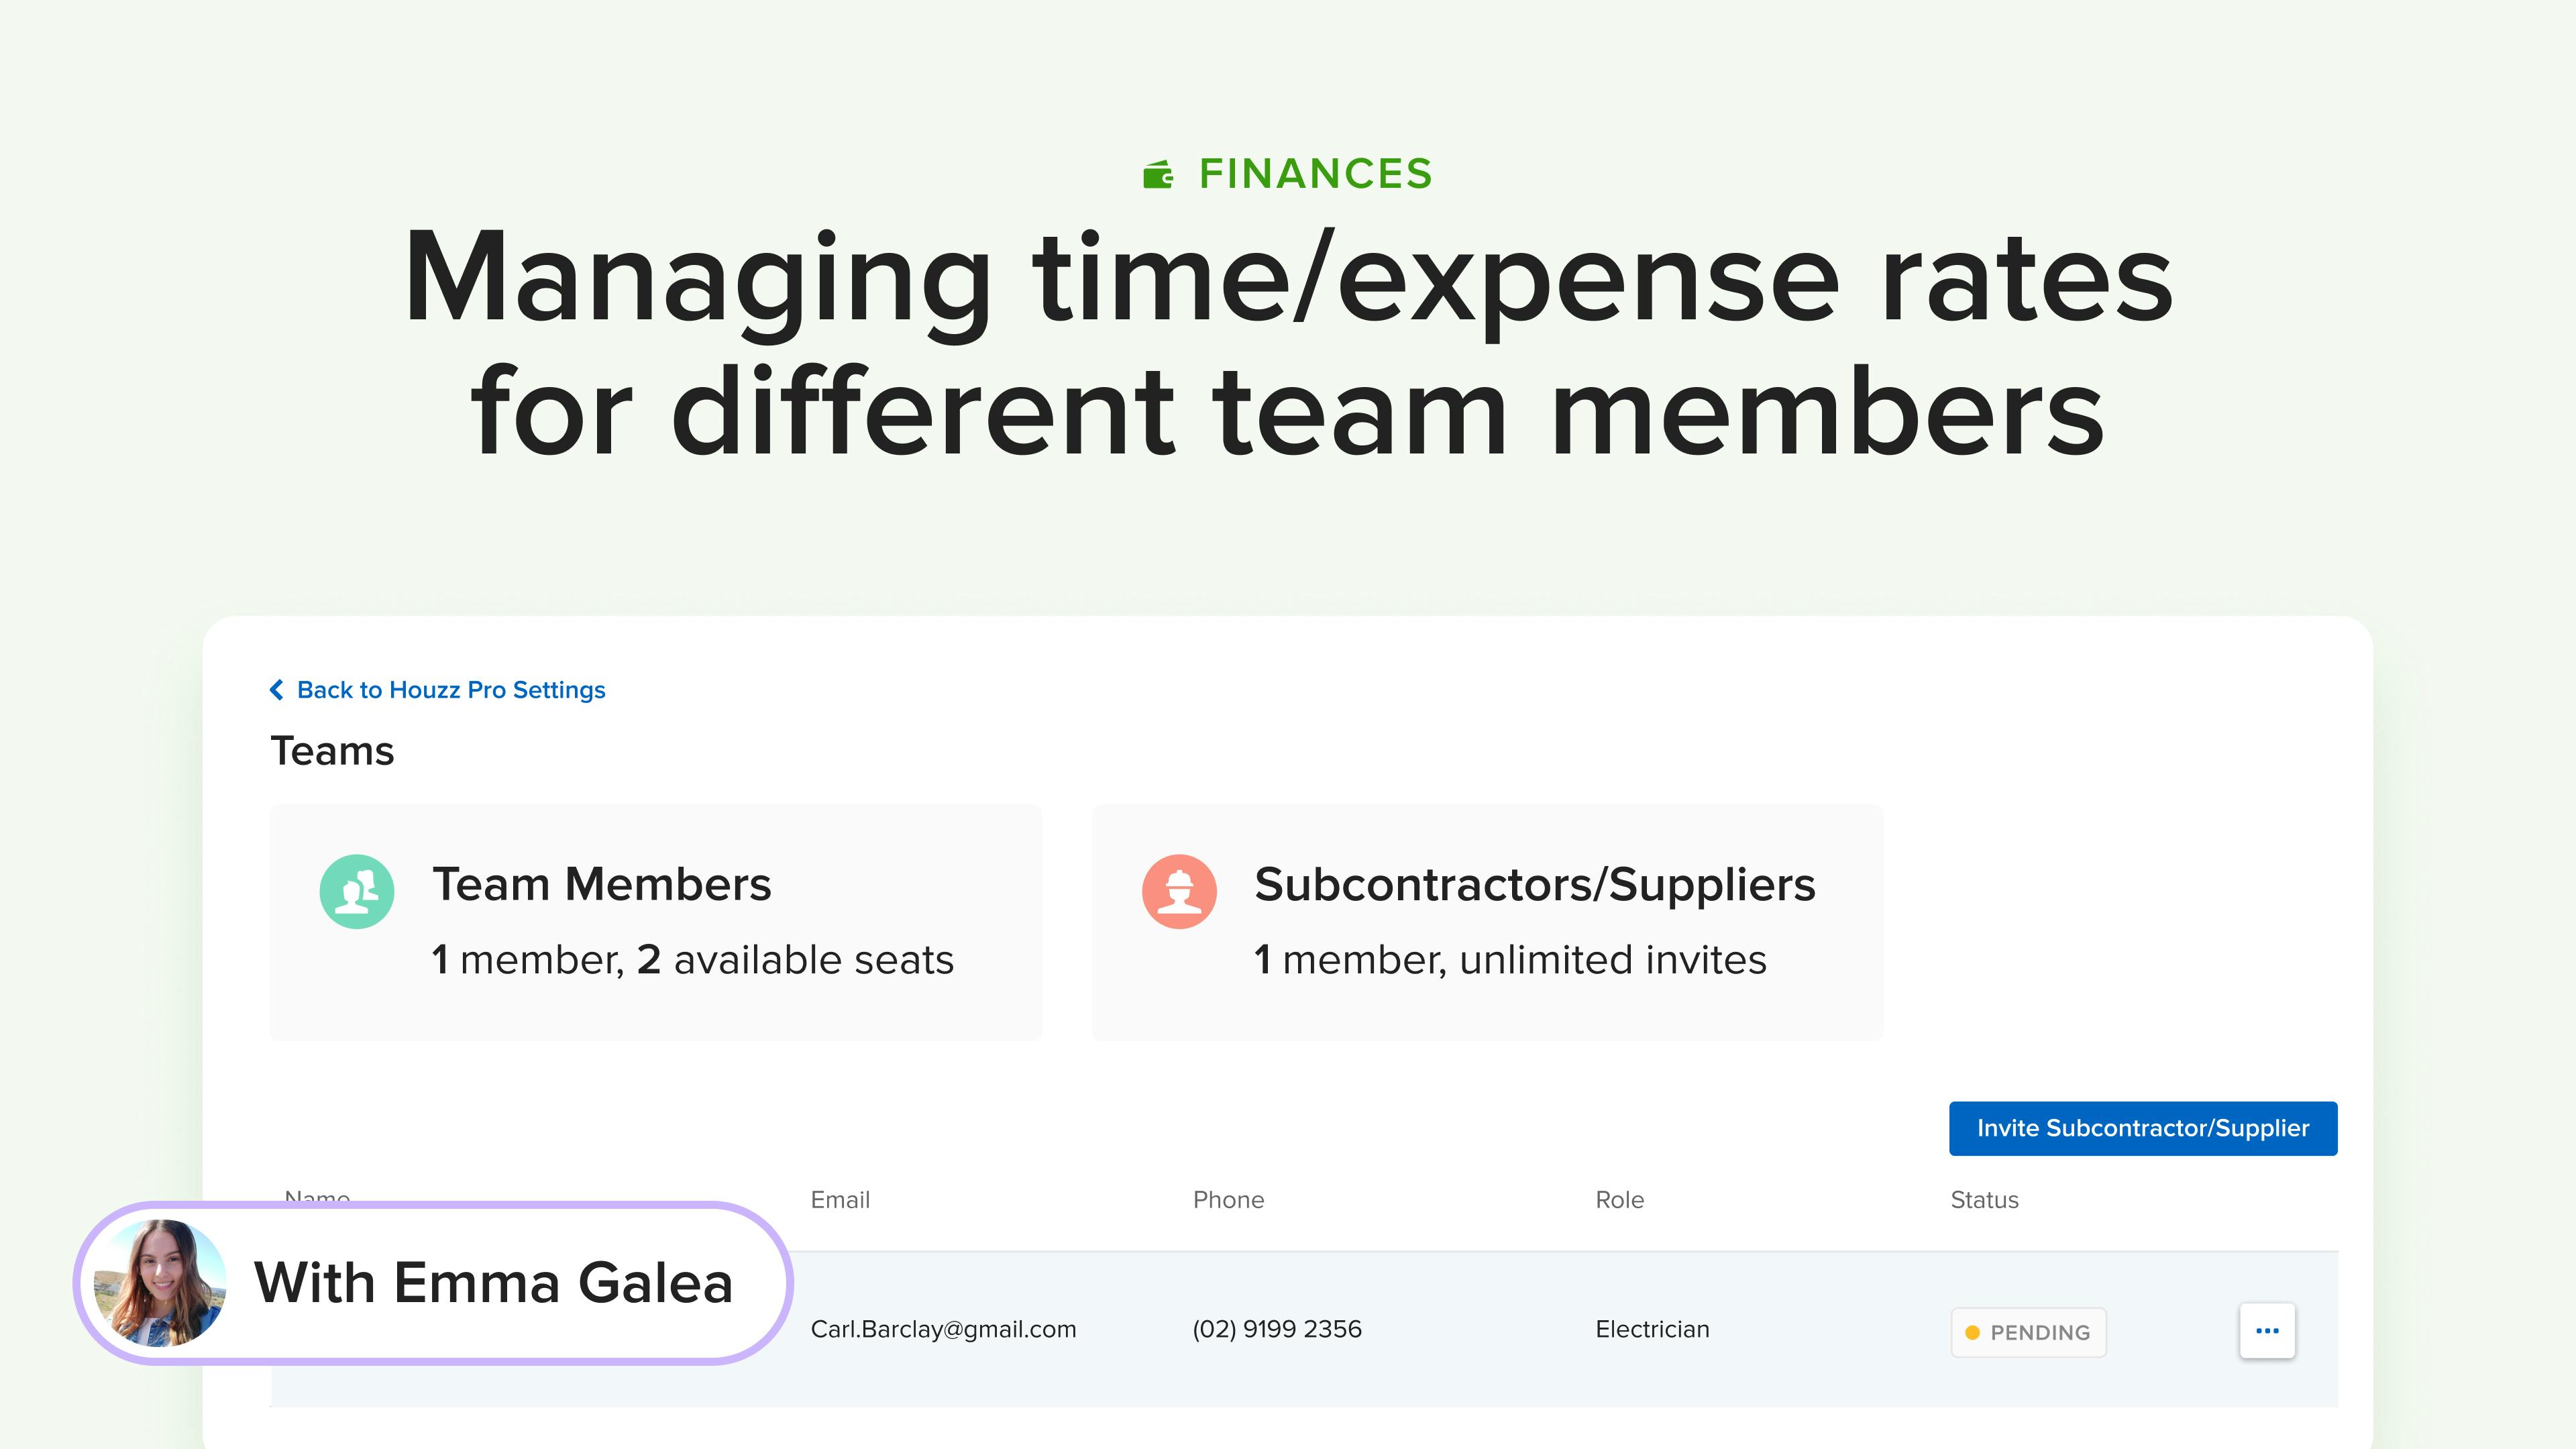This screenshot has width=2576, height=1449.
Task: Click the yellow pending status dot
Action: point(1972,1332)
